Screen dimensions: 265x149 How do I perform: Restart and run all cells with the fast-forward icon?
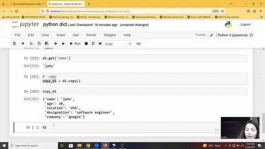coord(100,43)
